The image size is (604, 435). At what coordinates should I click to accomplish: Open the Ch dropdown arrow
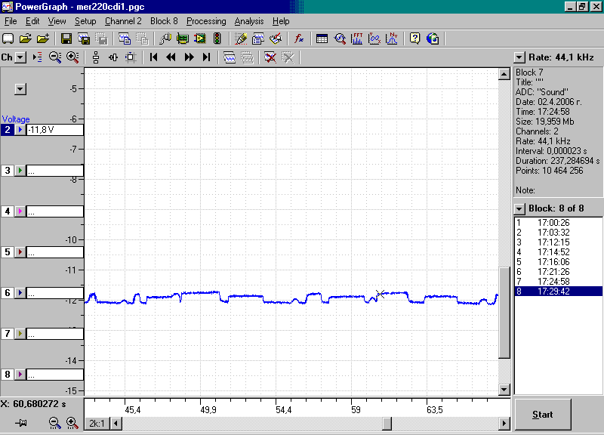tap(20, 57)
